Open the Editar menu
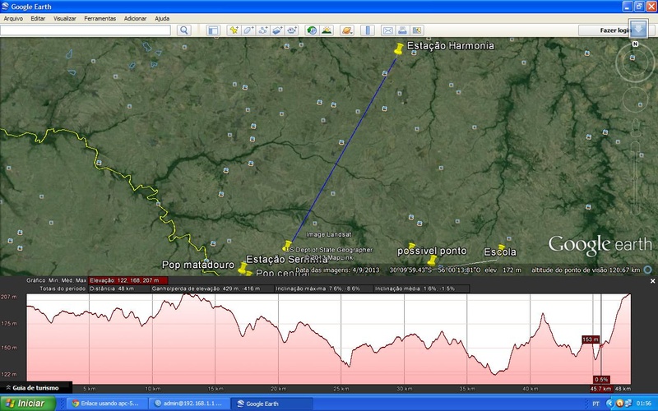This screenshot has width=658, height=411. [x=38, y=18]
